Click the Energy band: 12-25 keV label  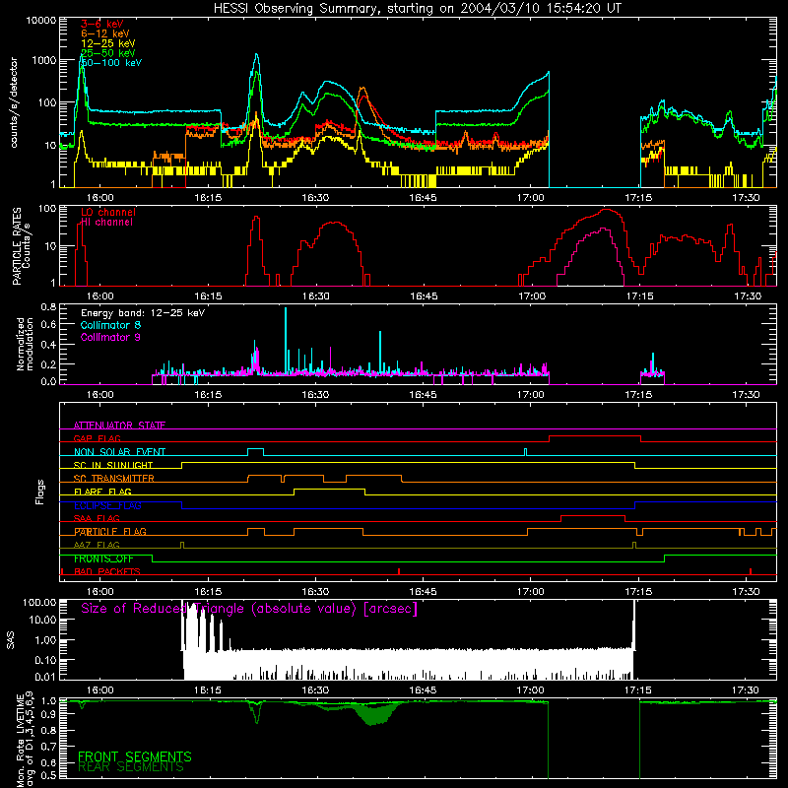click(143, 313)
